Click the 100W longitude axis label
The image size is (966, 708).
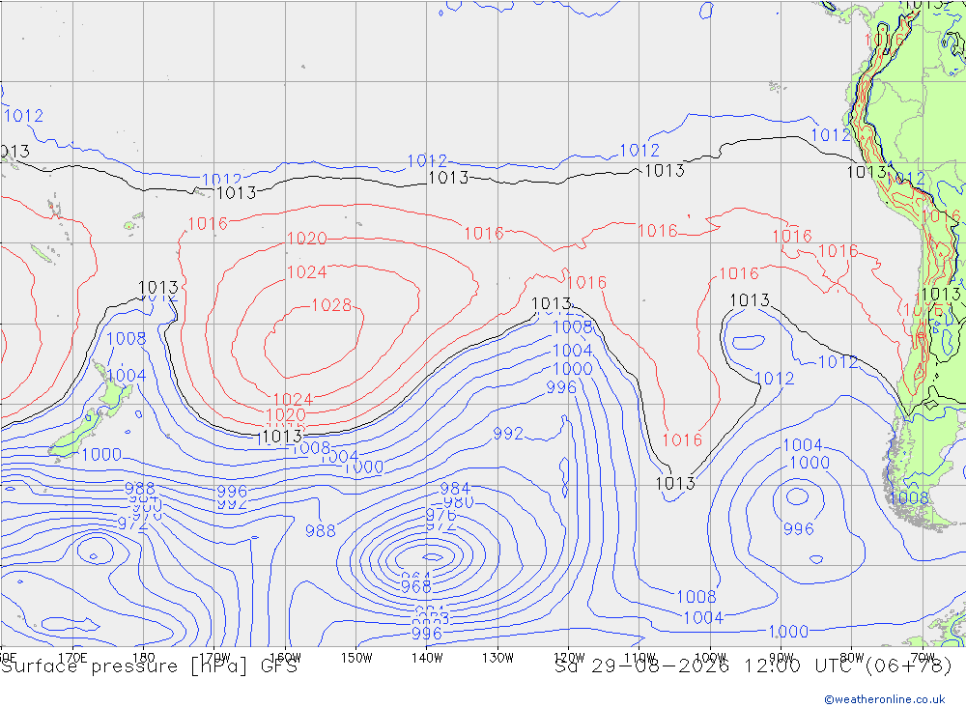710,658
